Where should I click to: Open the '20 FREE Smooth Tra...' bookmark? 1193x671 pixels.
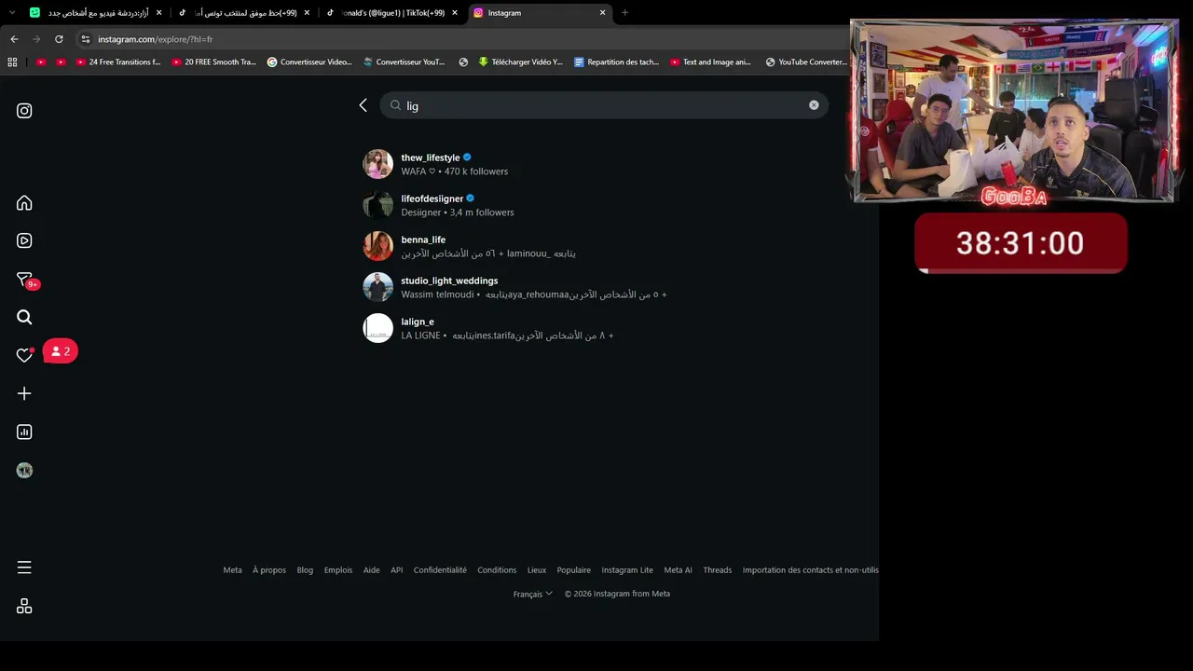tap(214, 62)
